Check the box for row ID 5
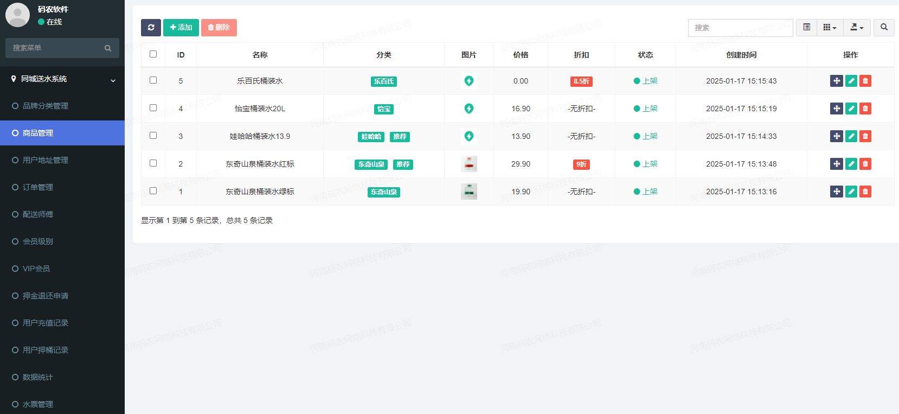 [153, 80]
